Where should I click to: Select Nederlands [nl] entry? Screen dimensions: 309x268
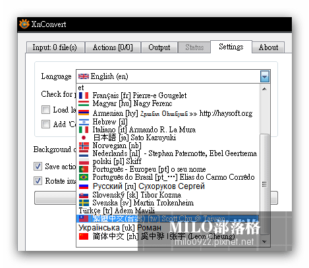click(x=168, y=153)
